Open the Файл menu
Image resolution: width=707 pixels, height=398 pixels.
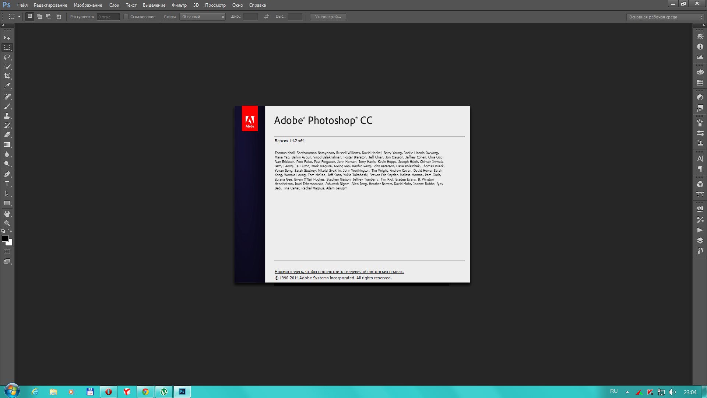[x=22, y=5]
